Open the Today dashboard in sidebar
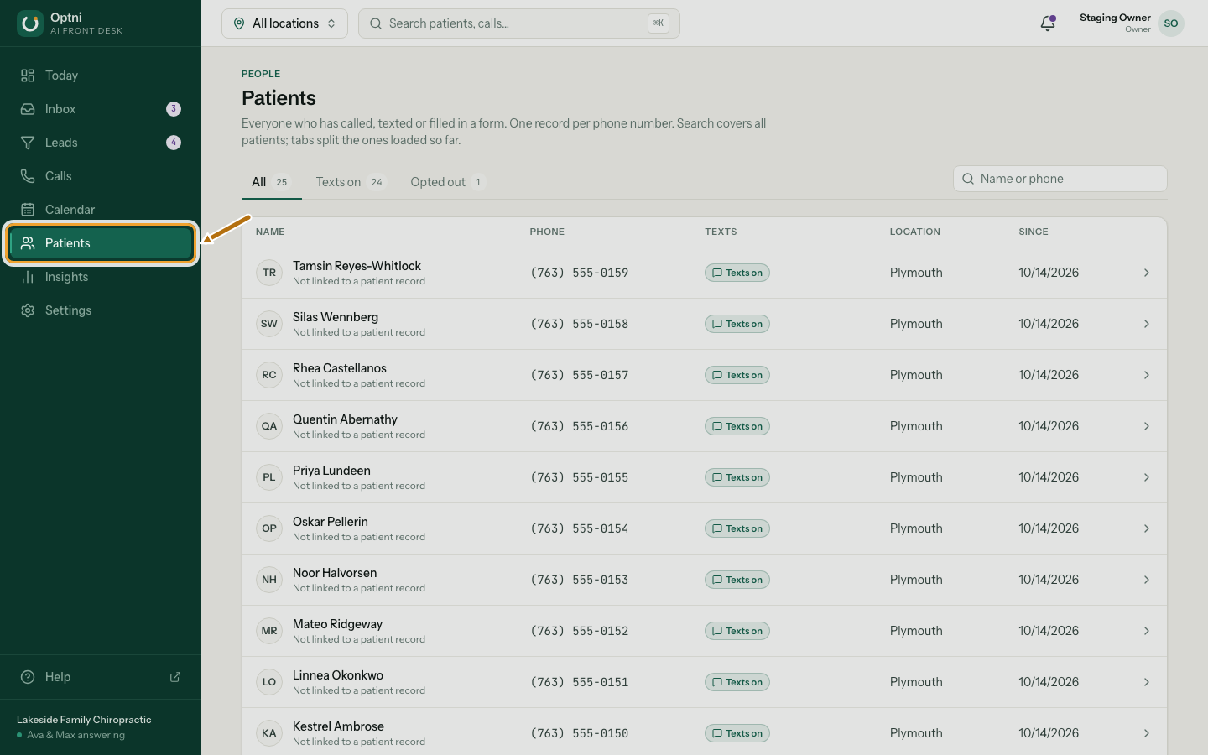 pyautogui.click(x=101, y=75)
